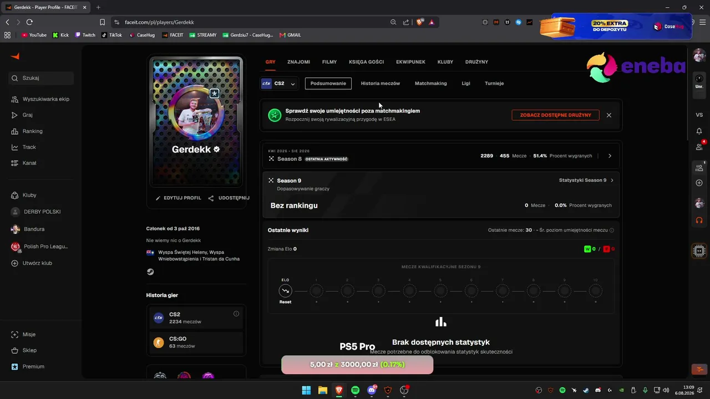This screenshot has height=399, width=710.
Task: Click the orange headphones voice icon
Action: click(699, 220)
